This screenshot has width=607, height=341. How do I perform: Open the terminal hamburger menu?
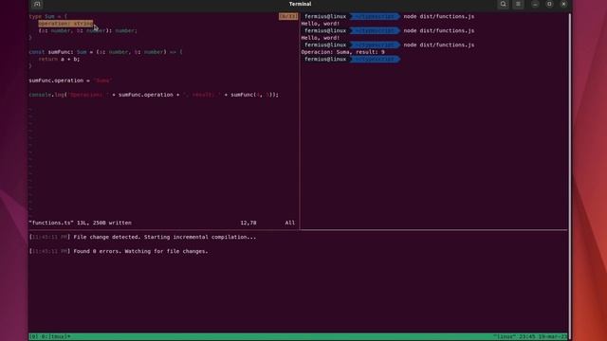pyautogui.click(x=518, y=4)
